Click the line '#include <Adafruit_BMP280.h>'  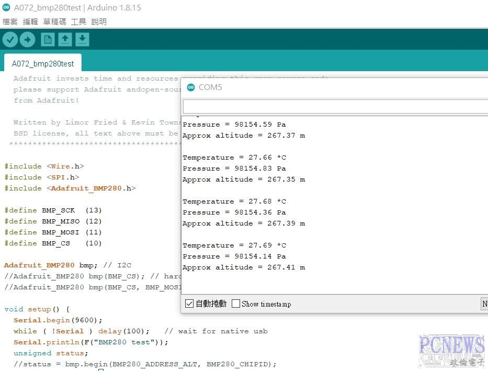click(70, 188)
